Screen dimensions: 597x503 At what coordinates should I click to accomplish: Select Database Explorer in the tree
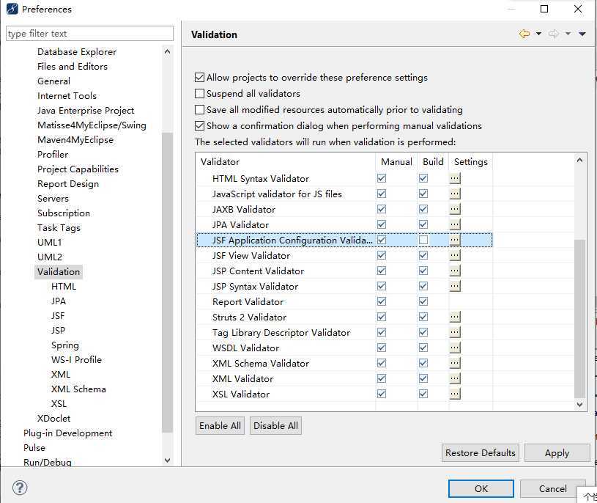[x=76, y=52]
